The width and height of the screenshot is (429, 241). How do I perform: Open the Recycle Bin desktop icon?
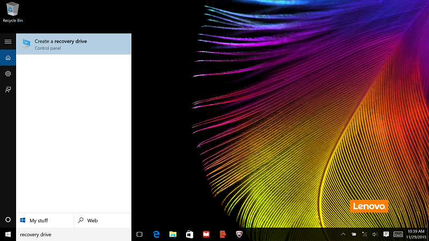tap(12, 12)
